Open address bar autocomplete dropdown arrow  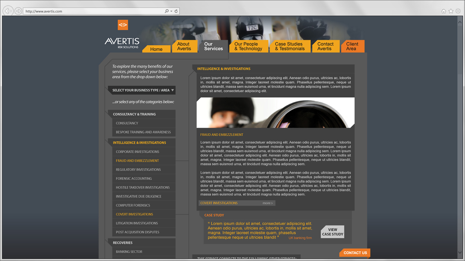[171, 11]
